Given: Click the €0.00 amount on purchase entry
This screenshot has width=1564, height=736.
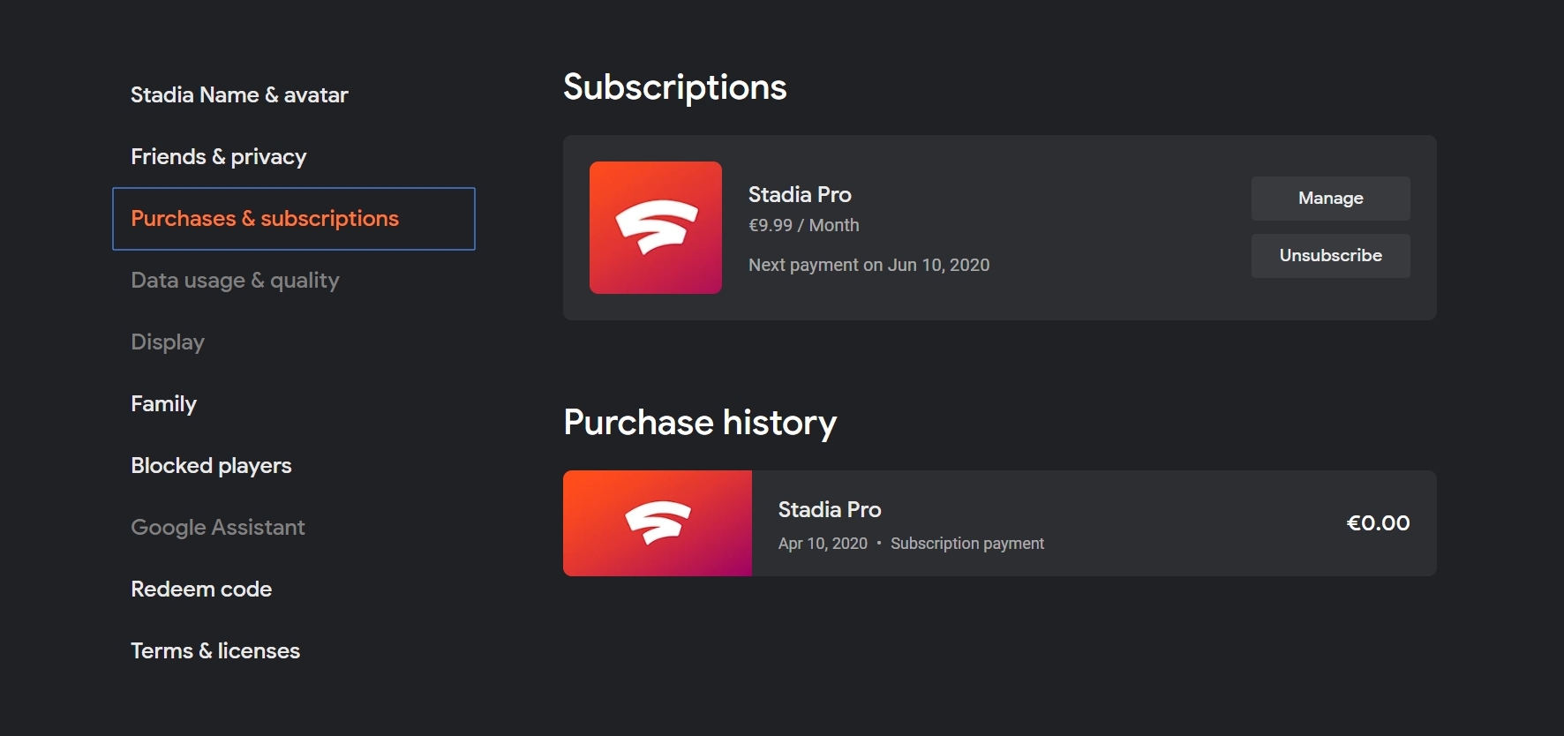Looking at the screenshot, I should (1378, 523).
